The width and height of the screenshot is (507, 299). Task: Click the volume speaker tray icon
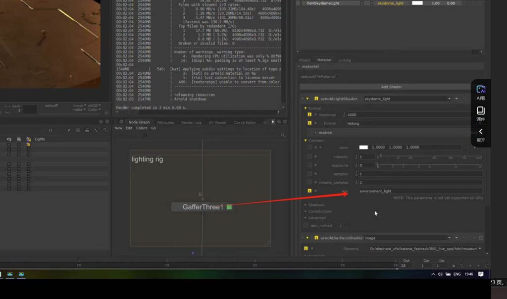point(440,274)
